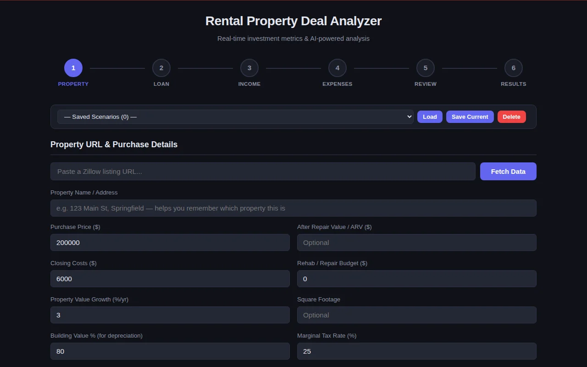Viewport: 587px width, 367px height.
Task: Click the 'Property Name / Address' label
Action: (x=84, y=193)
